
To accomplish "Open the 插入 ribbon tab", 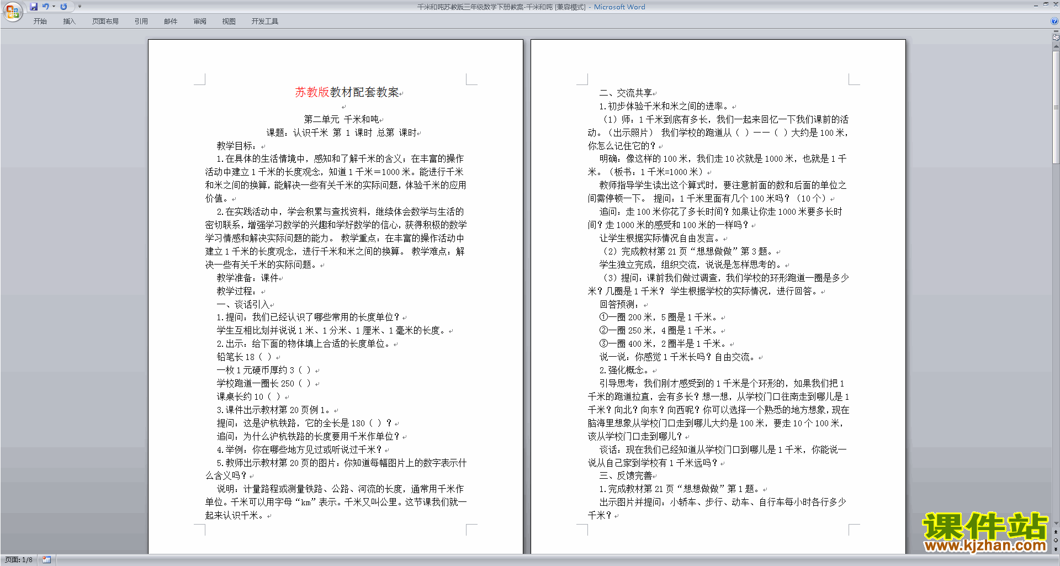I will 69,21.
